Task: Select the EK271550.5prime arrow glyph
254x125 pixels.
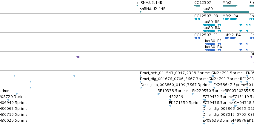Action: (x=170, y=106)
